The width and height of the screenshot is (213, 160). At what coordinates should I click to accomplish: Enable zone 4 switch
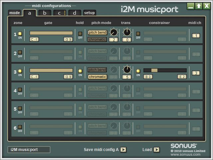[20, 90]
